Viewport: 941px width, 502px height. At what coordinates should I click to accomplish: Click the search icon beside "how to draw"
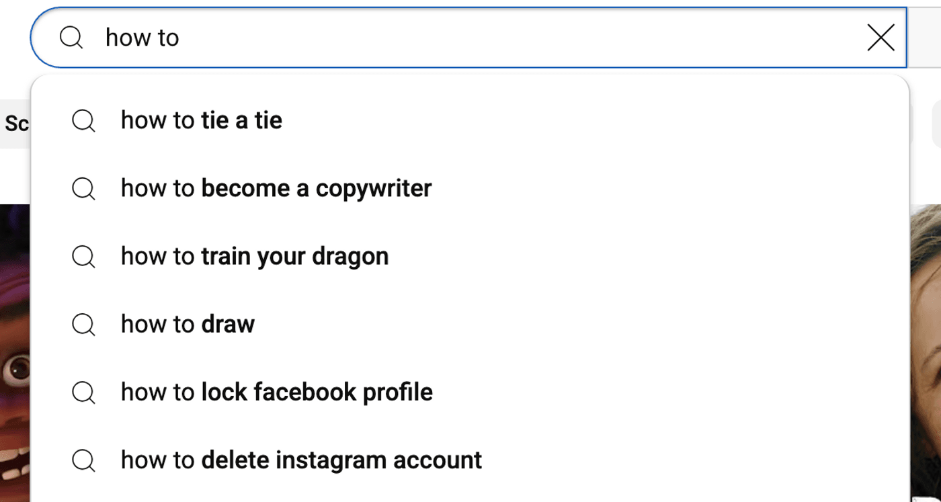click(x=83, y=325)
